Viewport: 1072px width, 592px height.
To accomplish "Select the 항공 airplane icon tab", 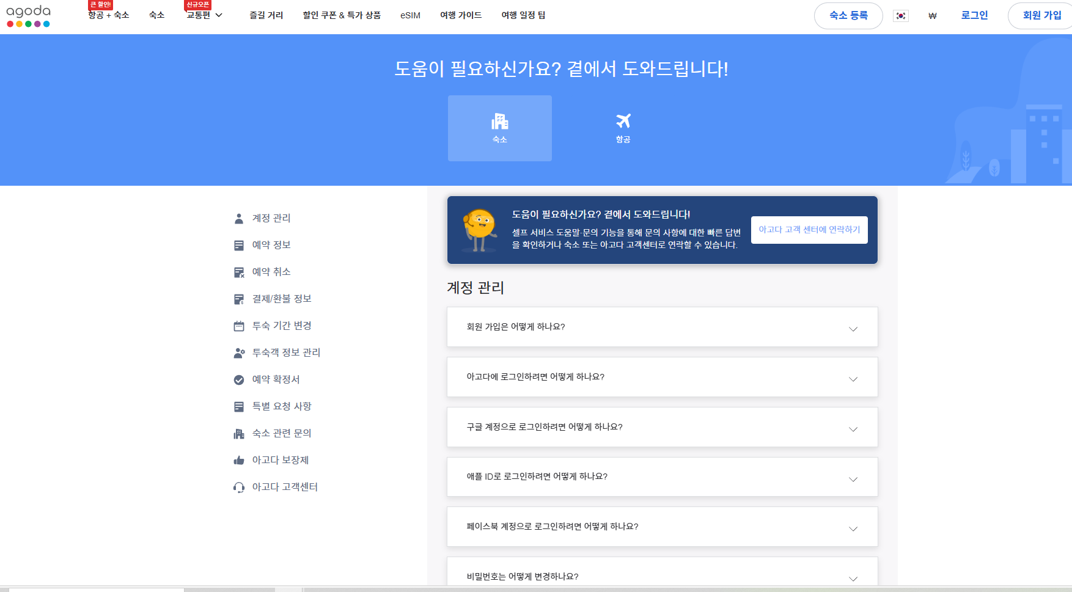I will (x=623, y=128).
